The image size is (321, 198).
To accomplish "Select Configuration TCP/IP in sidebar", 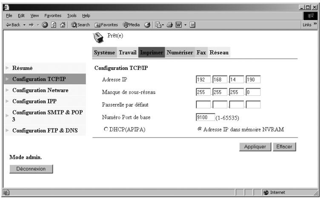I will point(45,79).
